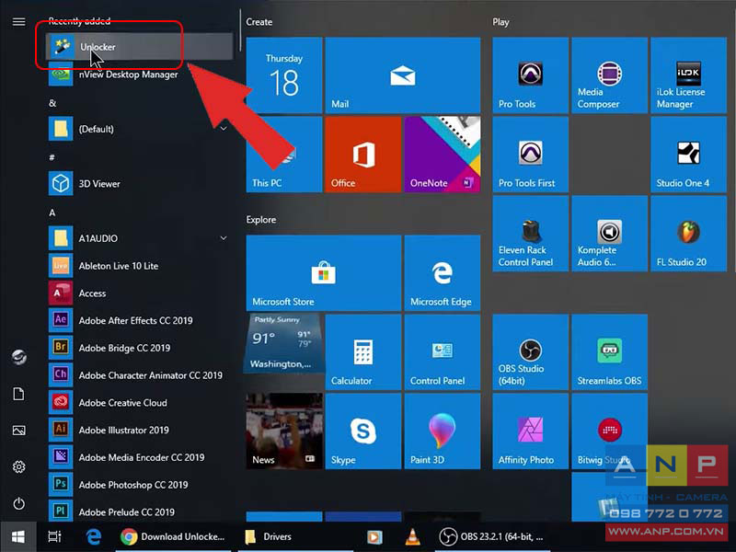Open the Office tile

coord(363,155)
